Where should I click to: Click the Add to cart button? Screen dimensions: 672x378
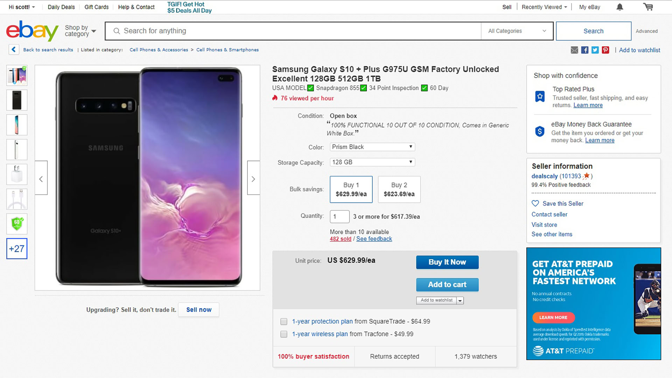tap(447, 285)
